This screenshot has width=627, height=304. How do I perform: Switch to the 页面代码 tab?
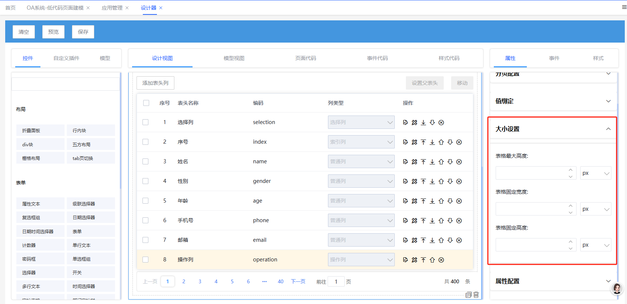pyautogui.click(x=305, y=58)
